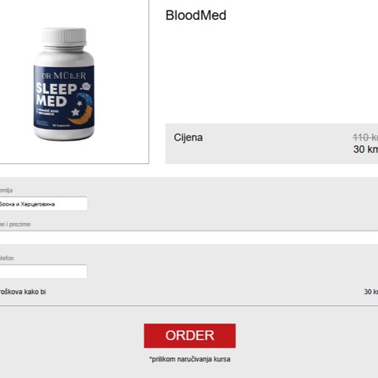Click the '*prilikom naručivanja kursa' footnote
The width and height of the screenshot is (378, 378).
coord(190,359)
